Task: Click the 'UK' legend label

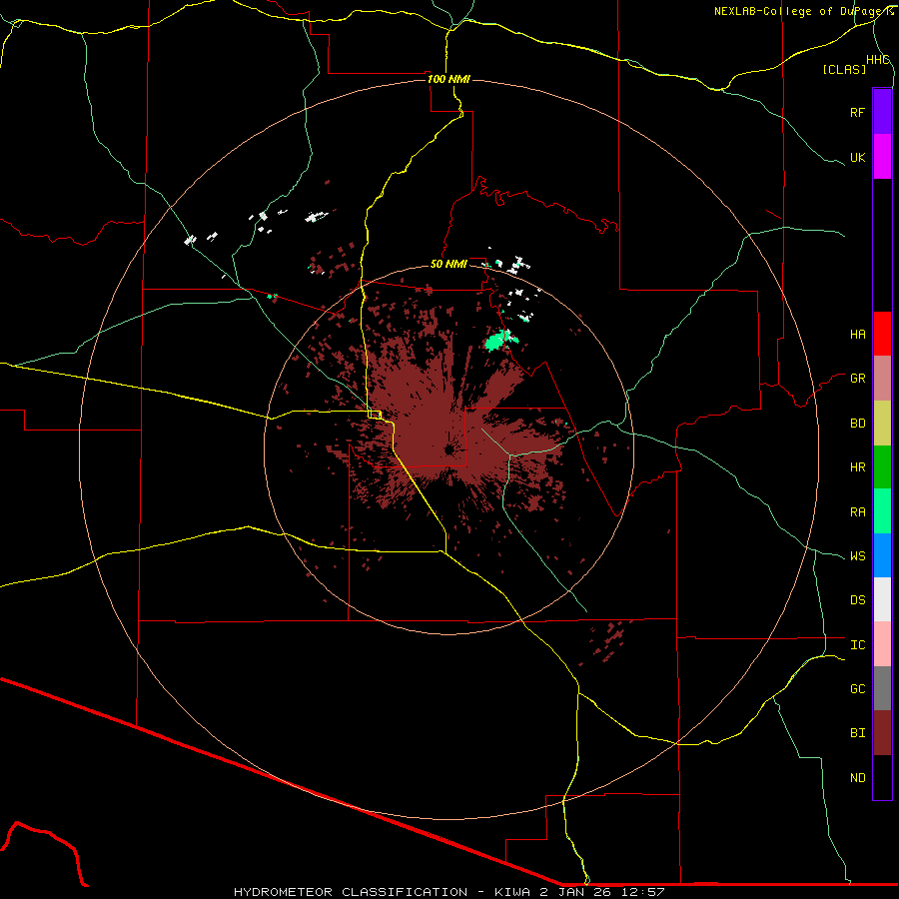Action: click(857, 157)
